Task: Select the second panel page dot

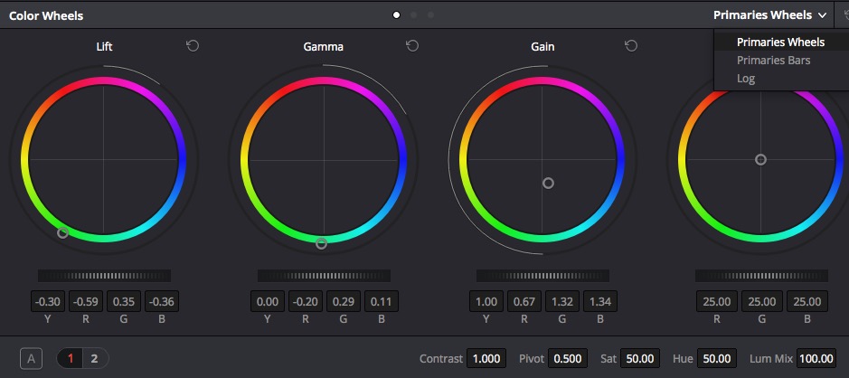Action: pyautogui.click(x=414, y=15)
